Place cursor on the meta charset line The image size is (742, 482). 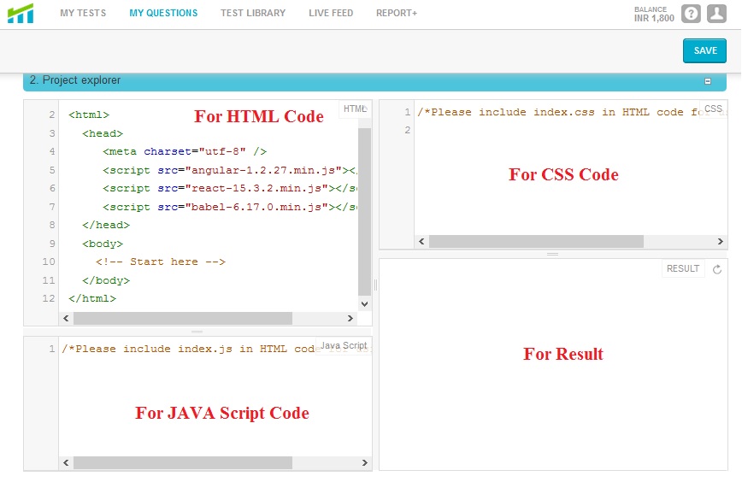[185, 152]
